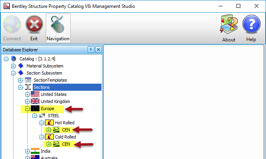
Task: Expand the United States node
Action: click(x=27, y=94)
